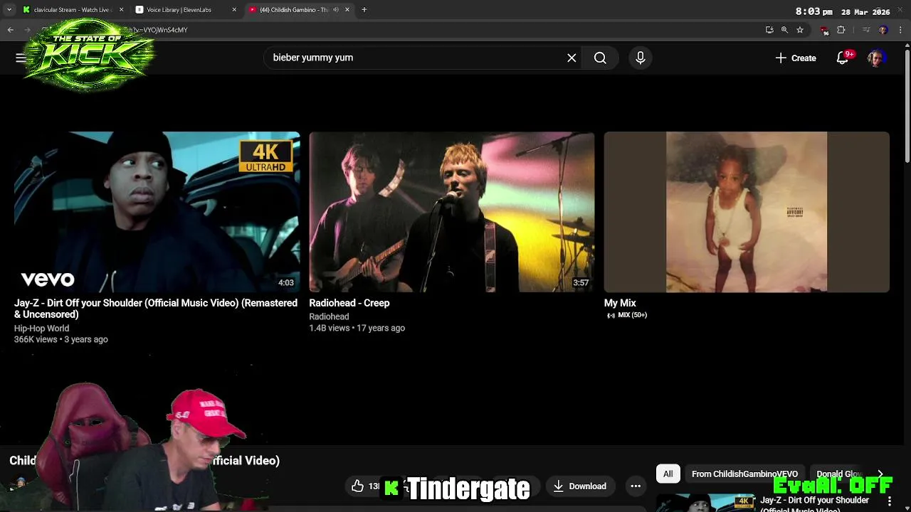This screenshot has height=512, width=911.
Task: Open the Radiohead Creep thumbnail
Action: pyautogui.click(x=451, y=212)
